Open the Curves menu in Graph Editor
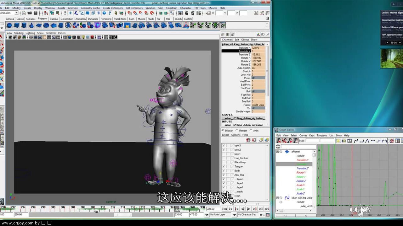Screen dimensions: 403x226 [x=303, y=135]
